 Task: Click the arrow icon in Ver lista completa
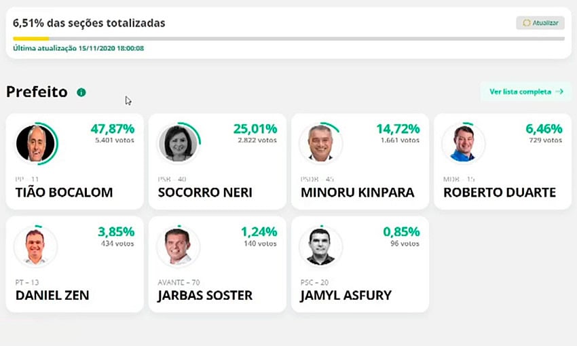(x=559, y=92)
